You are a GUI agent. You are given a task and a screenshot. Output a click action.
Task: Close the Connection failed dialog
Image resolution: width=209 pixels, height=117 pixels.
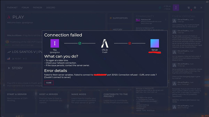point(49,83)
